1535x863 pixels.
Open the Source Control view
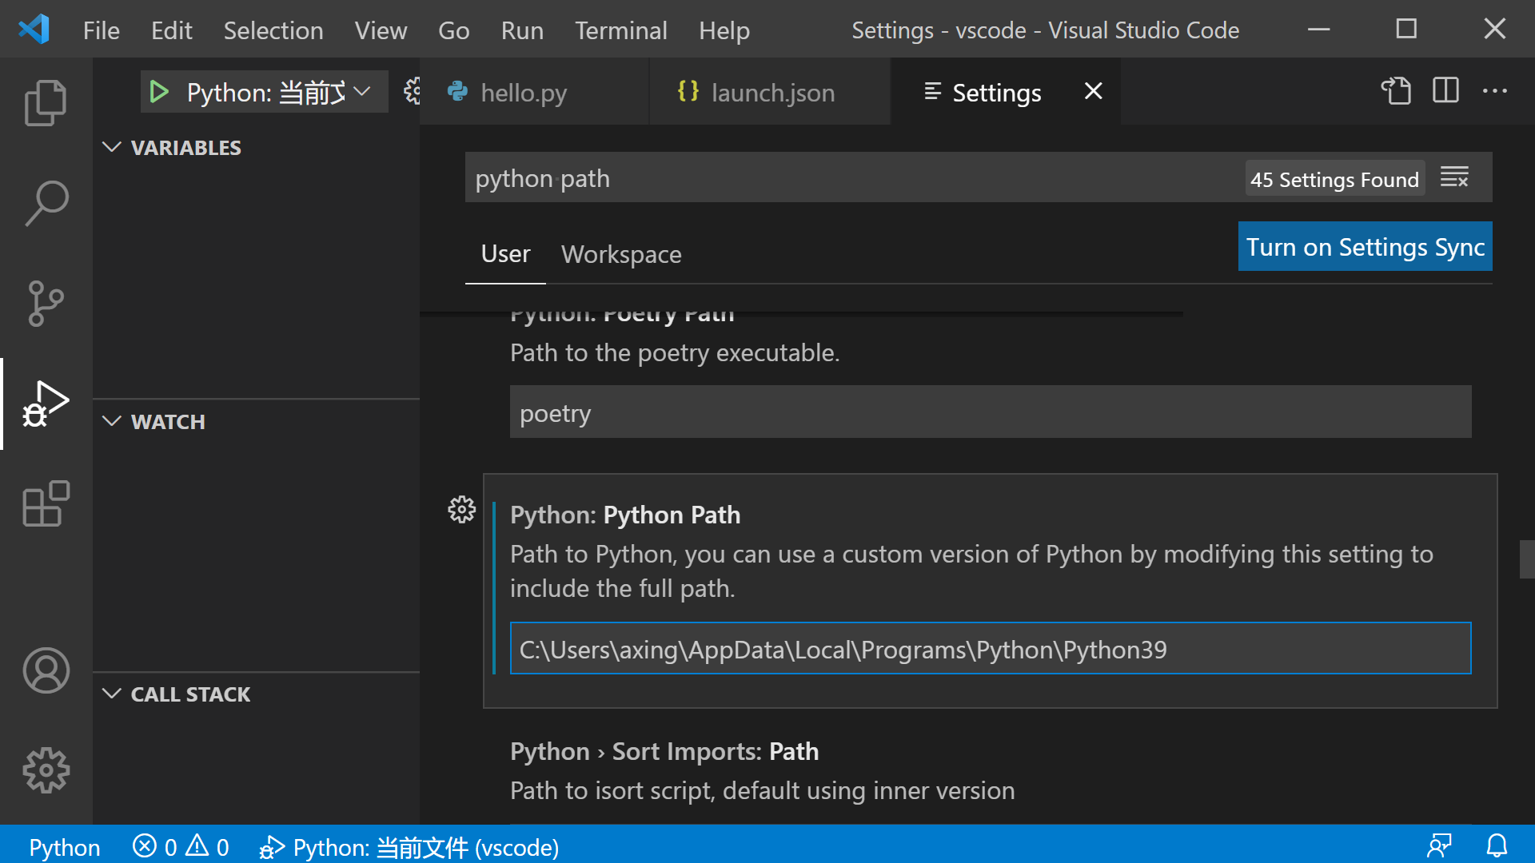coord(46,304)
